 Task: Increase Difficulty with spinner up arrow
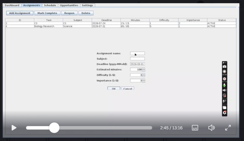point(143,74)
